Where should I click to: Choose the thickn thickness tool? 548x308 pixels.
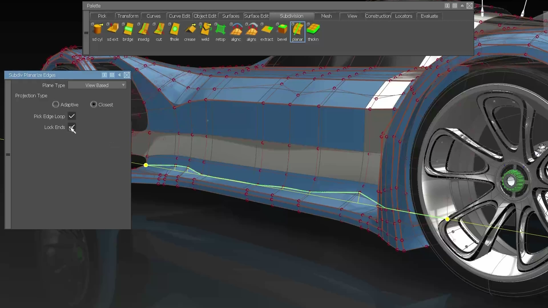click(313, 29)
